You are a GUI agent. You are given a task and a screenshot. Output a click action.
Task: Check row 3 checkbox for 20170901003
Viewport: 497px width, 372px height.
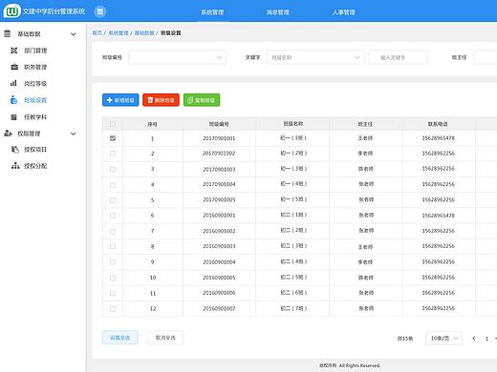click(113, 169)
